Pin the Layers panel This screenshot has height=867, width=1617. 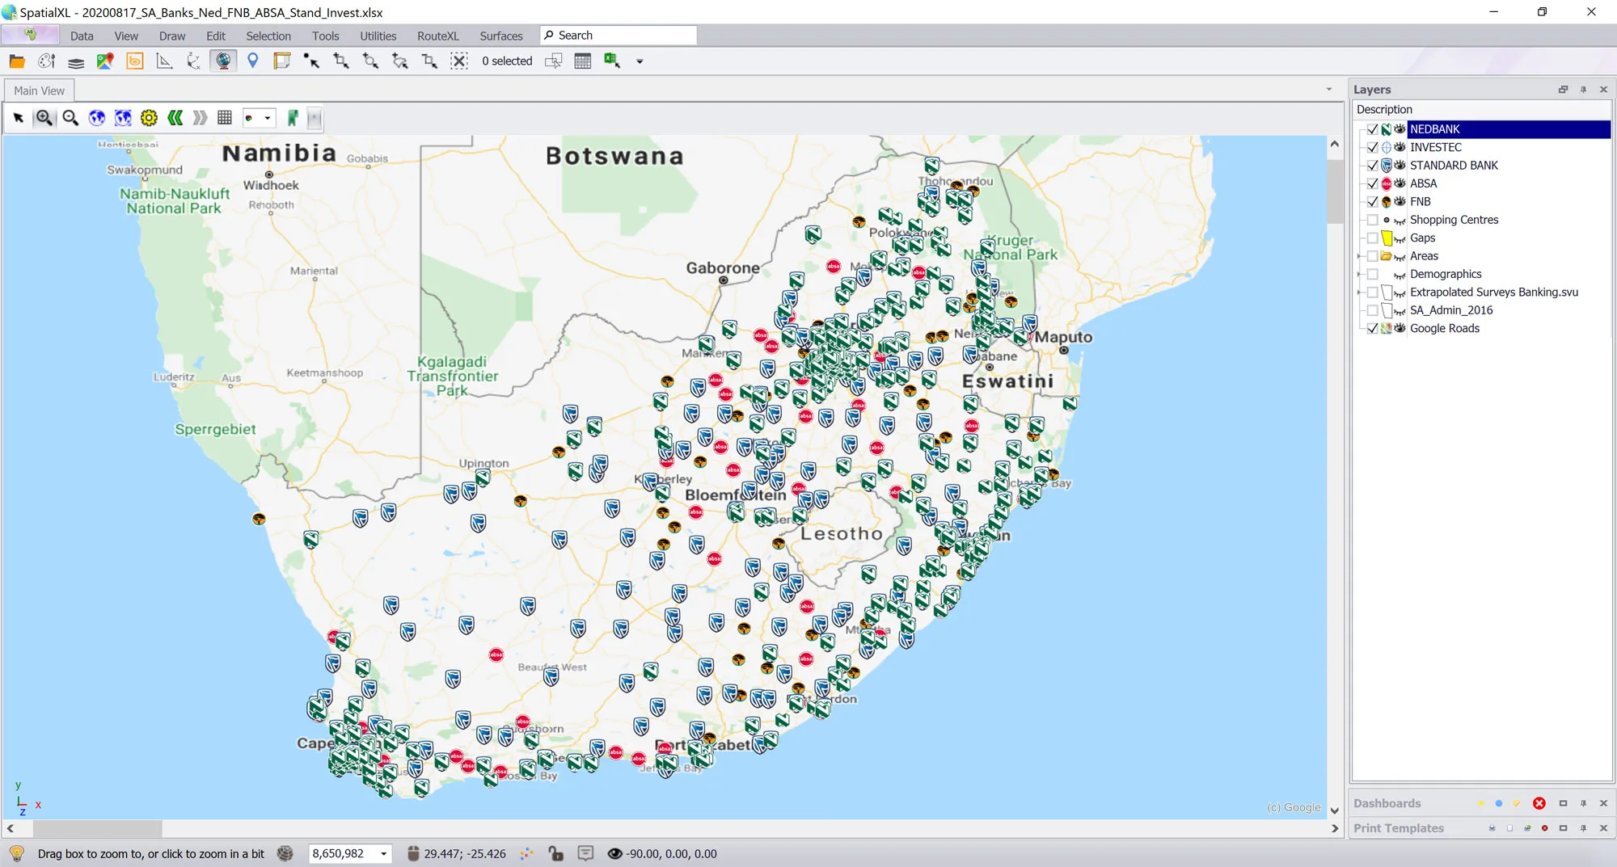click(1584, 90)
